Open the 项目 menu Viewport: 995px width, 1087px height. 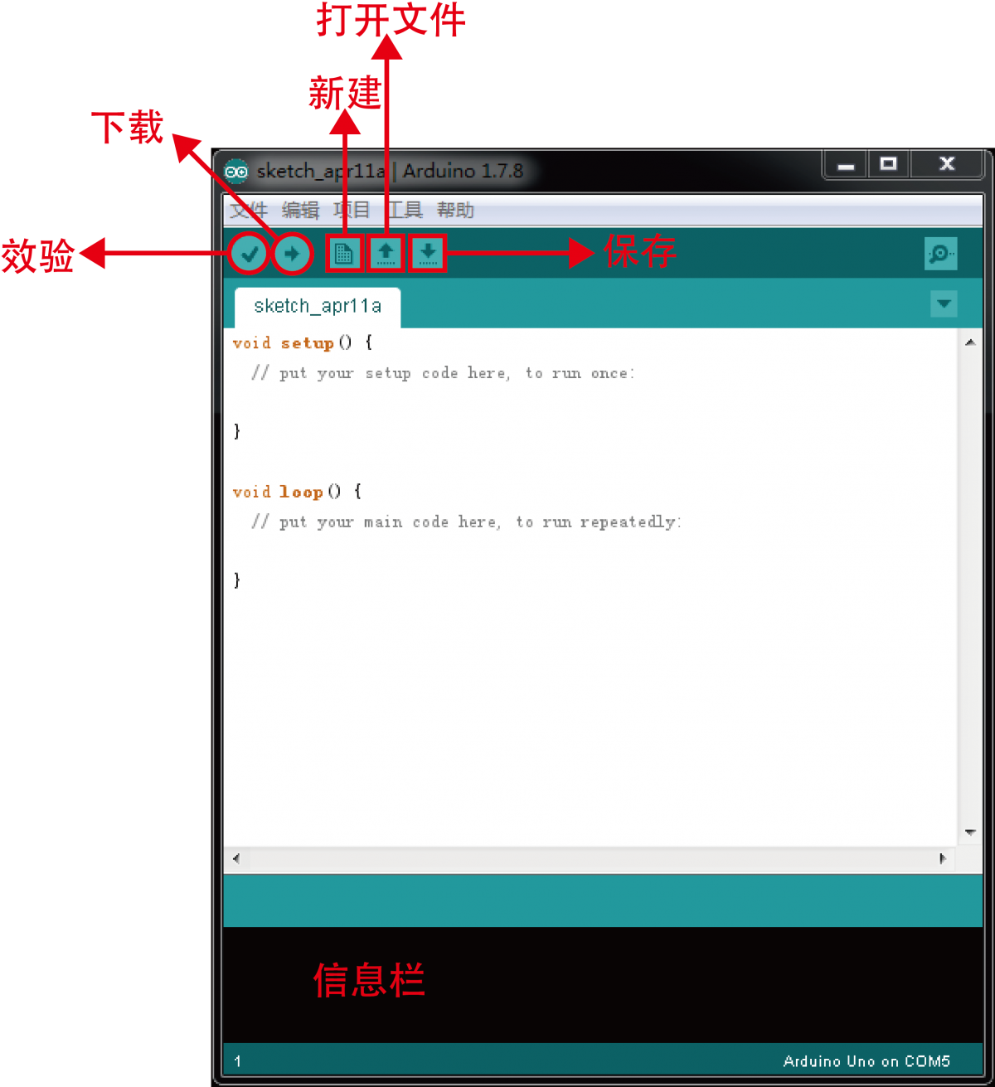pyautogui.click(x=352, y=210)
